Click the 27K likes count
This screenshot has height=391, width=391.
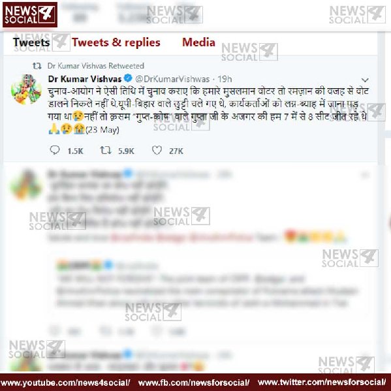coord(176,151)
